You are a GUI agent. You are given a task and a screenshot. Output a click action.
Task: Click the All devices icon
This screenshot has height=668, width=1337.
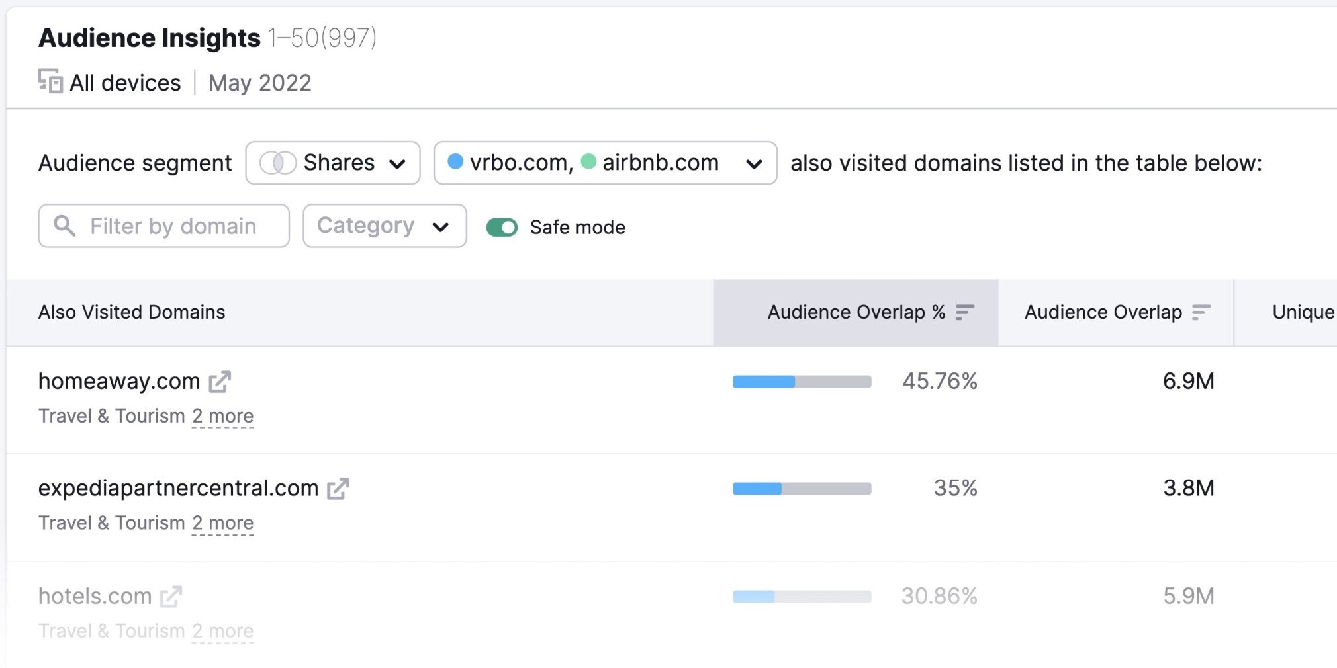click(50, 81)
